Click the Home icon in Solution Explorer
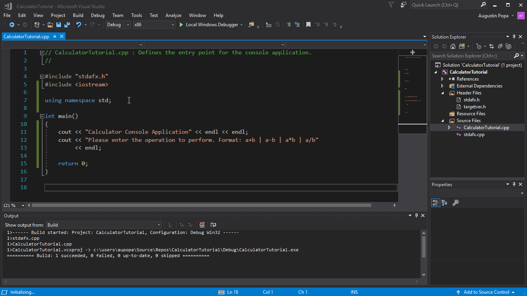The image size is (527, 296). (x=453, y=46)
